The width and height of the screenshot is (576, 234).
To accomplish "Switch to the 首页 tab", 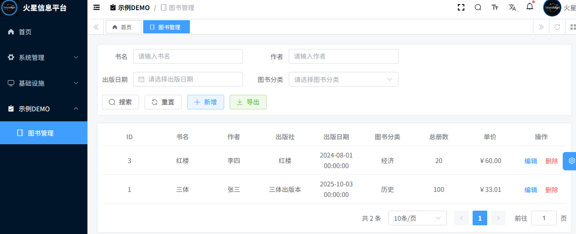I will click(x=123, y=27).
